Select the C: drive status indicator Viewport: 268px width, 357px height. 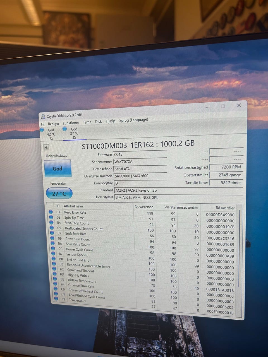tap(48, 134)
